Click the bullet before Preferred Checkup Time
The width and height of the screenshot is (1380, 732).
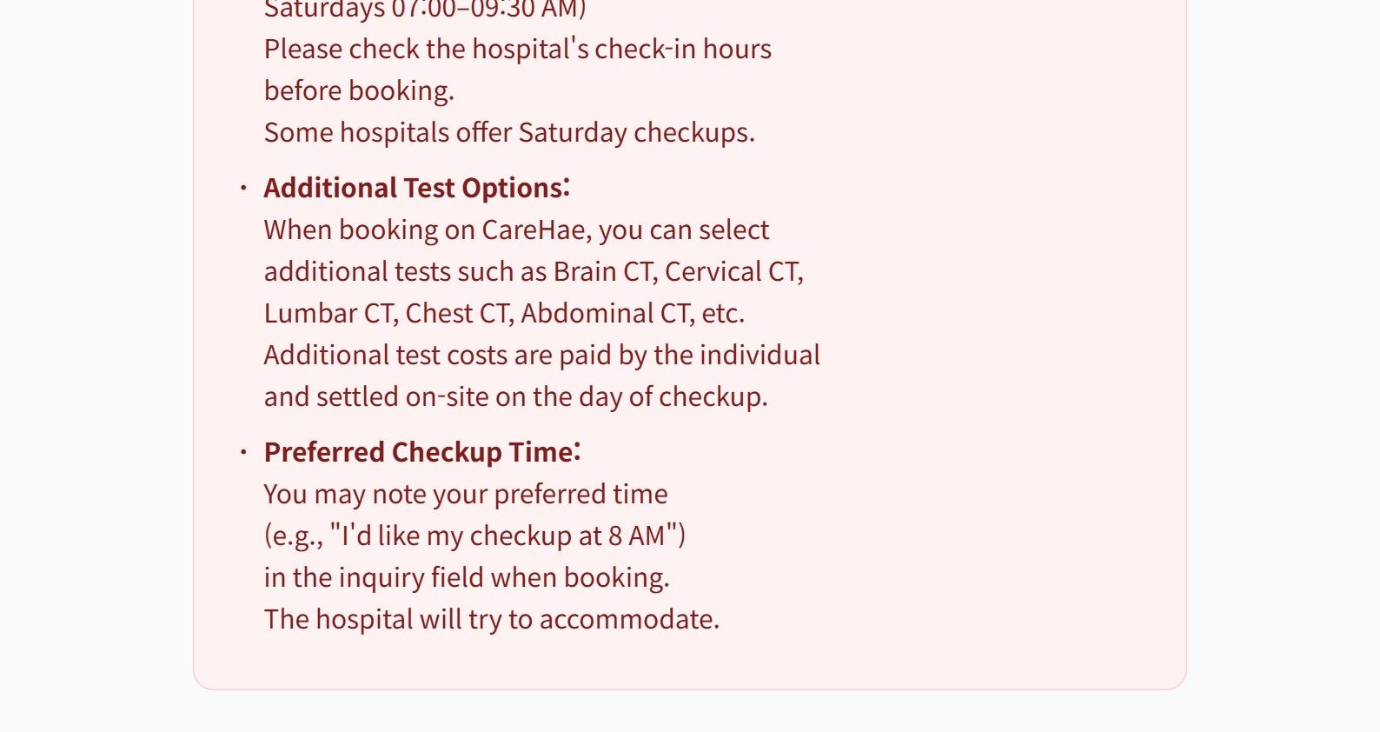(244, 452)
